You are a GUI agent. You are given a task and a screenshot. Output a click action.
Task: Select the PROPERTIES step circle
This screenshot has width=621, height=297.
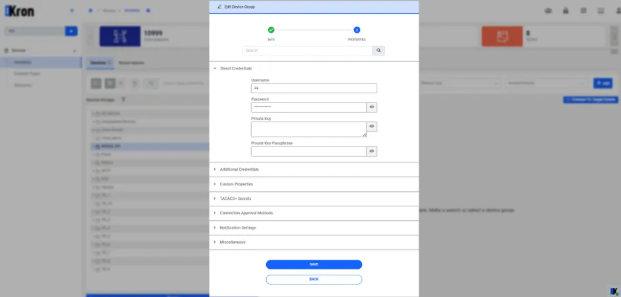tap(357, 30)
